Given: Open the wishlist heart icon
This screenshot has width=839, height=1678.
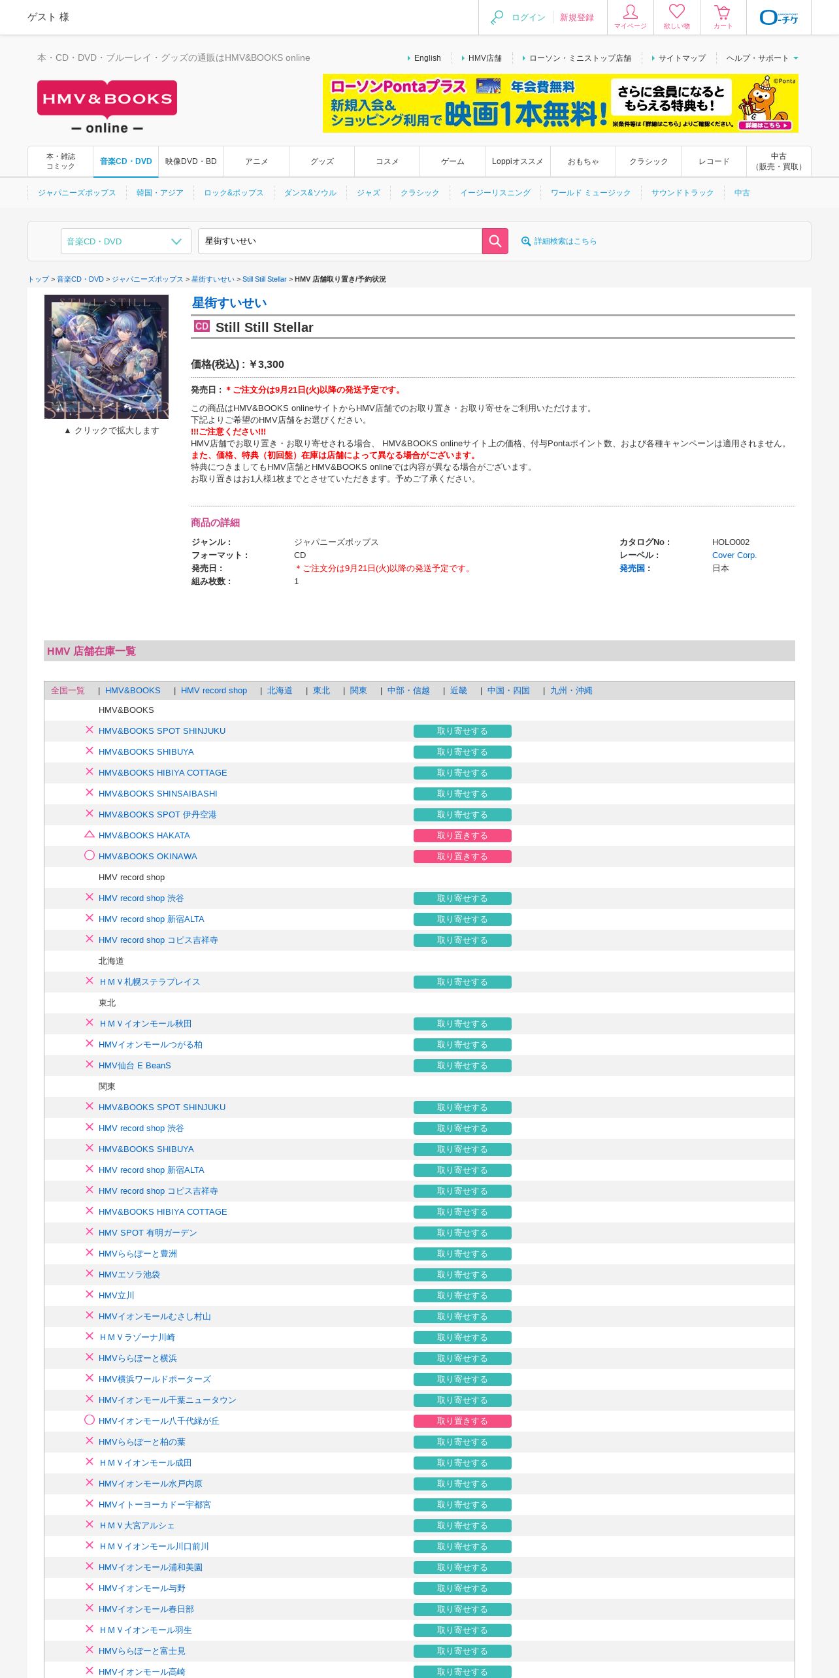Looking at the screenshot, I should coord(677,17).
